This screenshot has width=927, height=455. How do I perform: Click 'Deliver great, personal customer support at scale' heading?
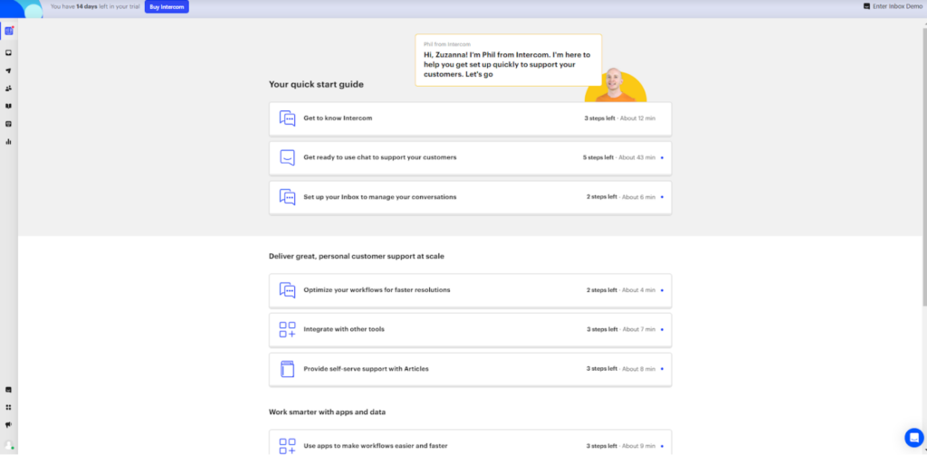[357, 257]
